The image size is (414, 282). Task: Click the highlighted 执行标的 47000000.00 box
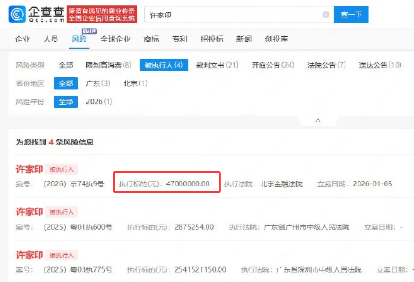[x=166, y=183]
